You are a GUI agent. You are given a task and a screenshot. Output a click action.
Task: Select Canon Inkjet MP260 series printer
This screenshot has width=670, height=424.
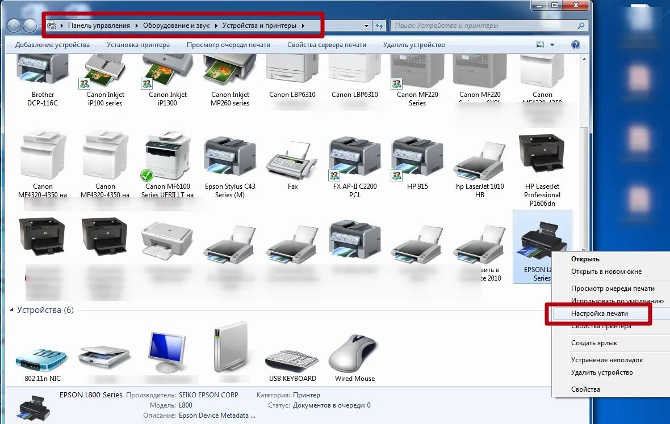click(x=230, y=81)
